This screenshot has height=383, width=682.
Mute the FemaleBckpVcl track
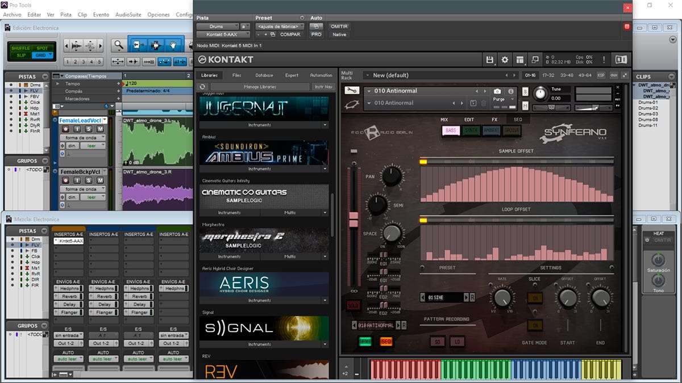coord(101,180)
